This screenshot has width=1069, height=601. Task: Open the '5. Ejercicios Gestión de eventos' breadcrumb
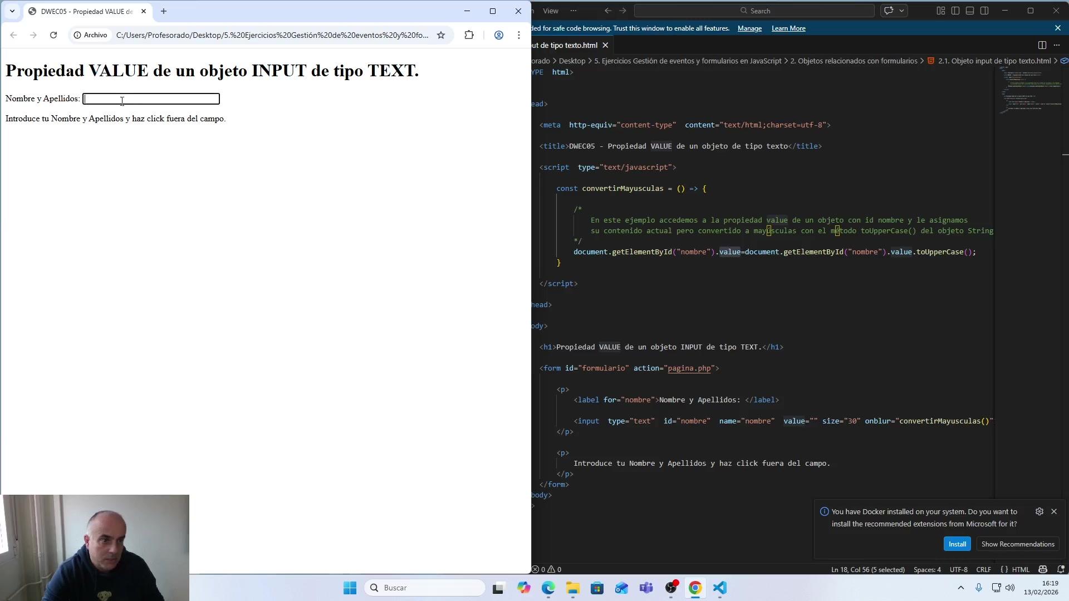pyautogui.click(x=688, y=61)
